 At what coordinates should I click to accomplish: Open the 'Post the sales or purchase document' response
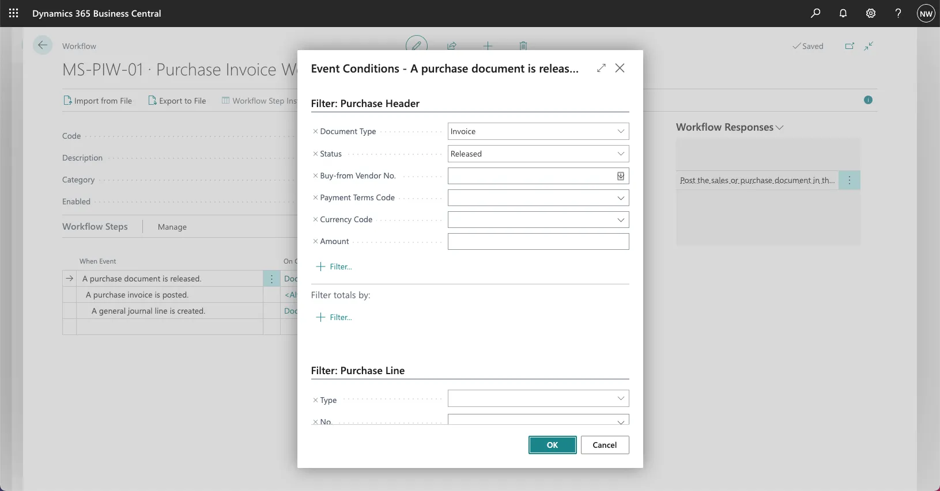[757, 180]
